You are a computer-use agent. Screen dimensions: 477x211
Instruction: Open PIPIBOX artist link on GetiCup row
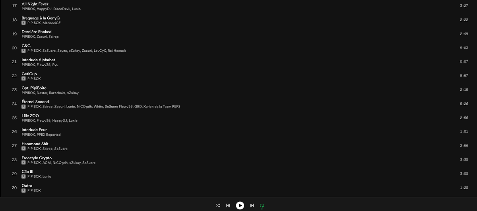click(34, 79)
